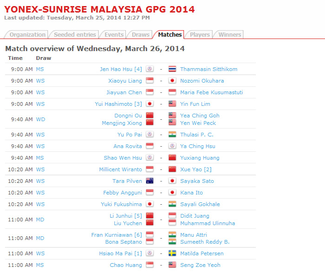
Task: Open player Ana Rovita
Action: coord(128,146)
